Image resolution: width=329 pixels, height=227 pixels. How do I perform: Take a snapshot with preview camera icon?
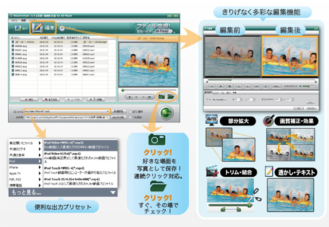pyautogui.click(x=161, y=97)
